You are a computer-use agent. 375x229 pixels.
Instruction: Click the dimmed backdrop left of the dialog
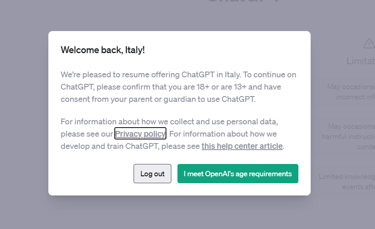click(24, 114)
